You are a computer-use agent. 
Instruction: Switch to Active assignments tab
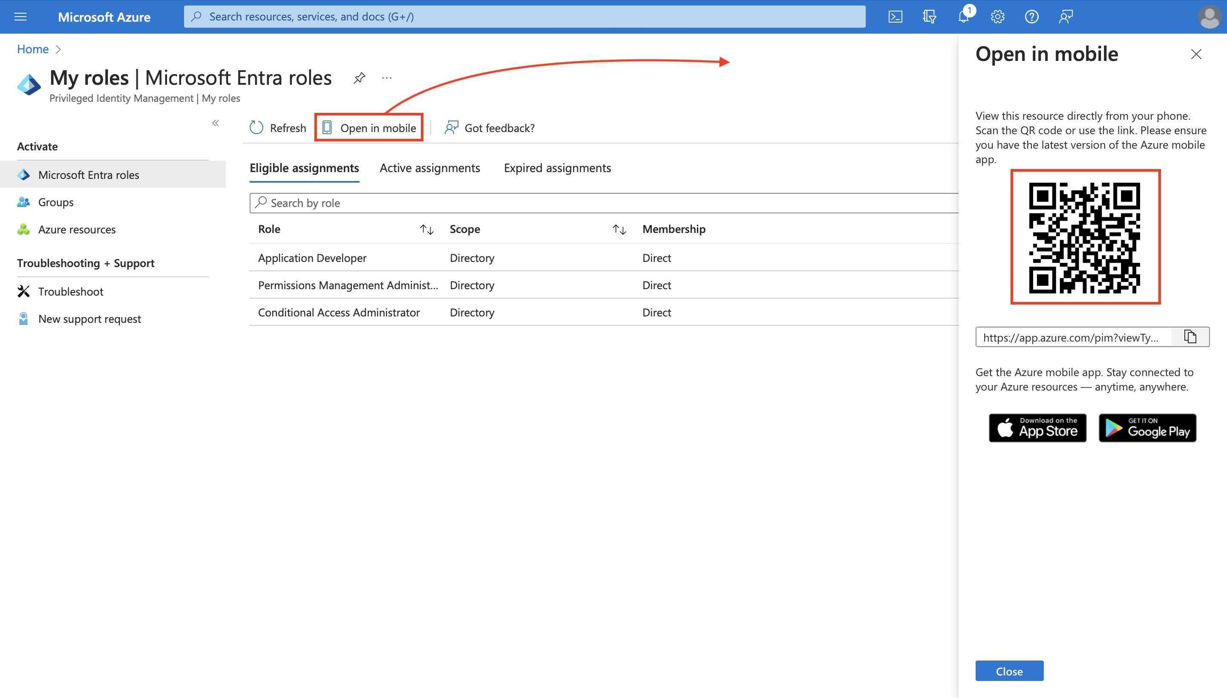431,167
